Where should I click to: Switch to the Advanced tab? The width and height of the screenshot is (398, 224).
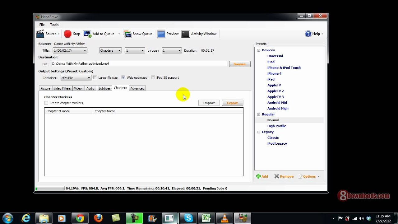(137, 88)
